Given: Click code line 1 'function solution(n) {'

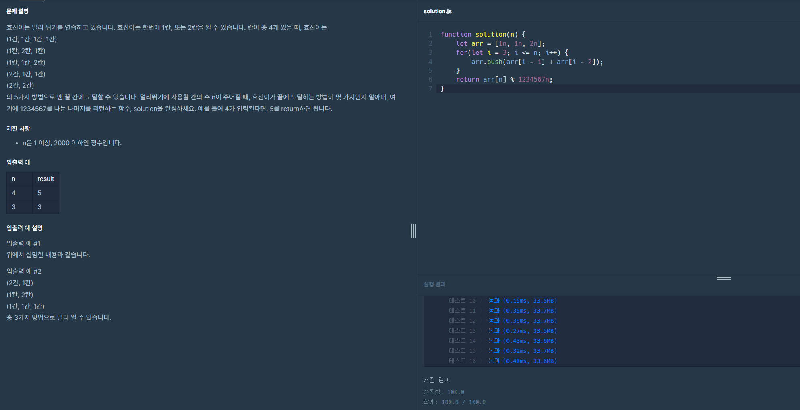Looking at the screenshot, I should pos(483,35).
